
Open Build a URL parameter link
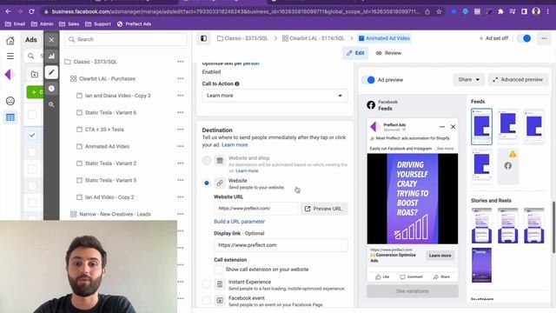240,222
